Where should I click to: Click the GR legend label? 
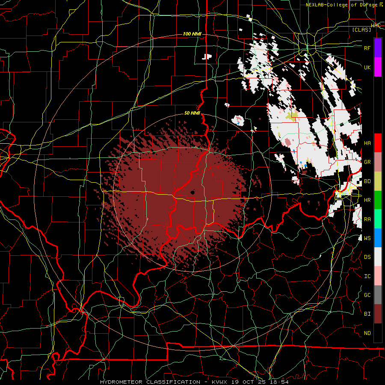[367, 162]
